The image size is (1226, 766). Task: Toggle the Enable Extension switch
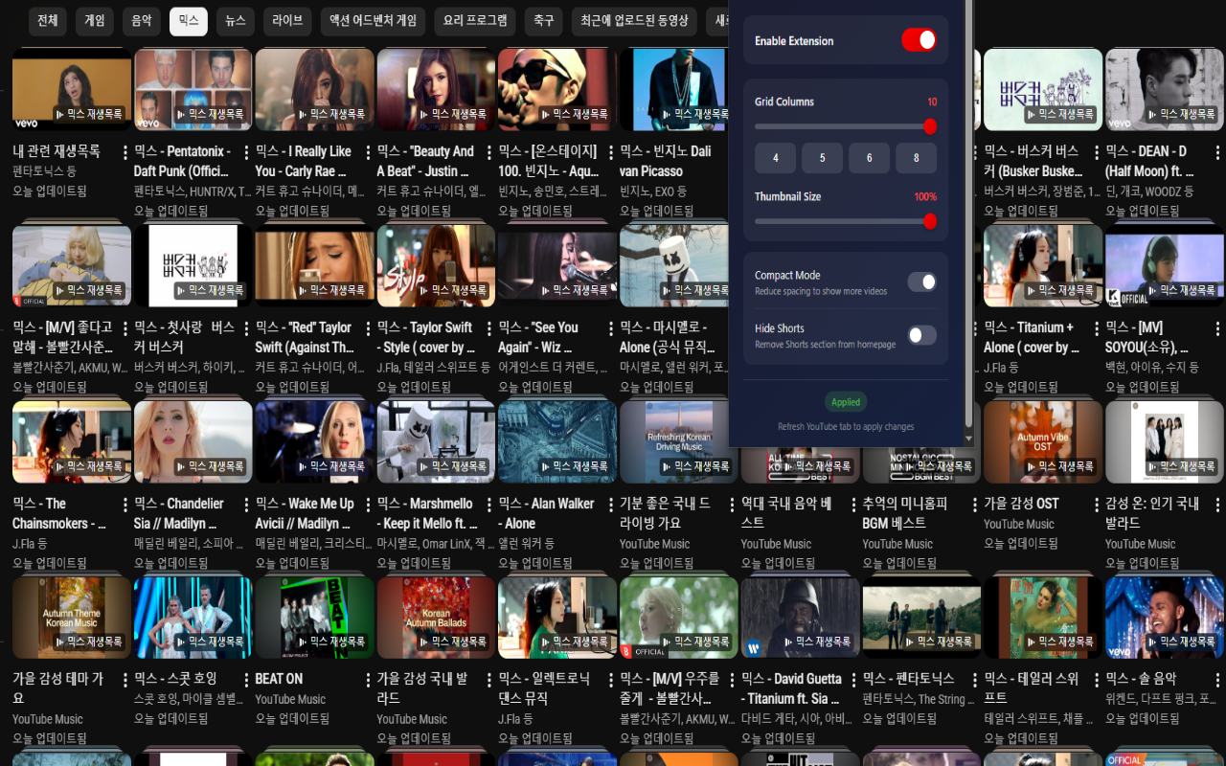pos(919,40)
